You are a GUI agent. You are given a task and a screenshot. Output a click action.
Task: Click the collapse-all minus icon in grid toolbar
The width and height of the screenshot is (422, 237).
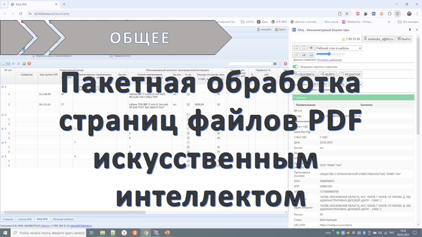18,63
